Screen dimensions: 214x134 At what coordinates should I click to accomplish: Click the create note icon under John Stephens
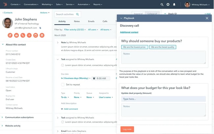point(10,35)
